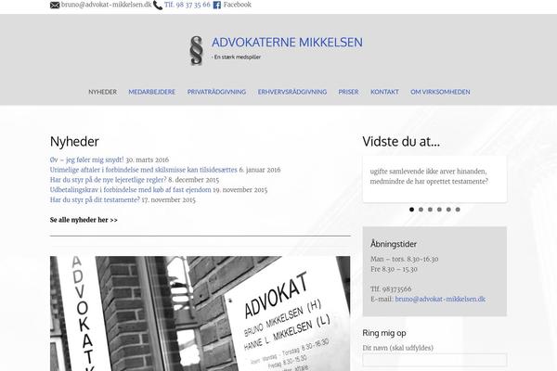Click the 'Åbningstider' heading
Screen dimensions: 557x371
[x=394, y=244]
